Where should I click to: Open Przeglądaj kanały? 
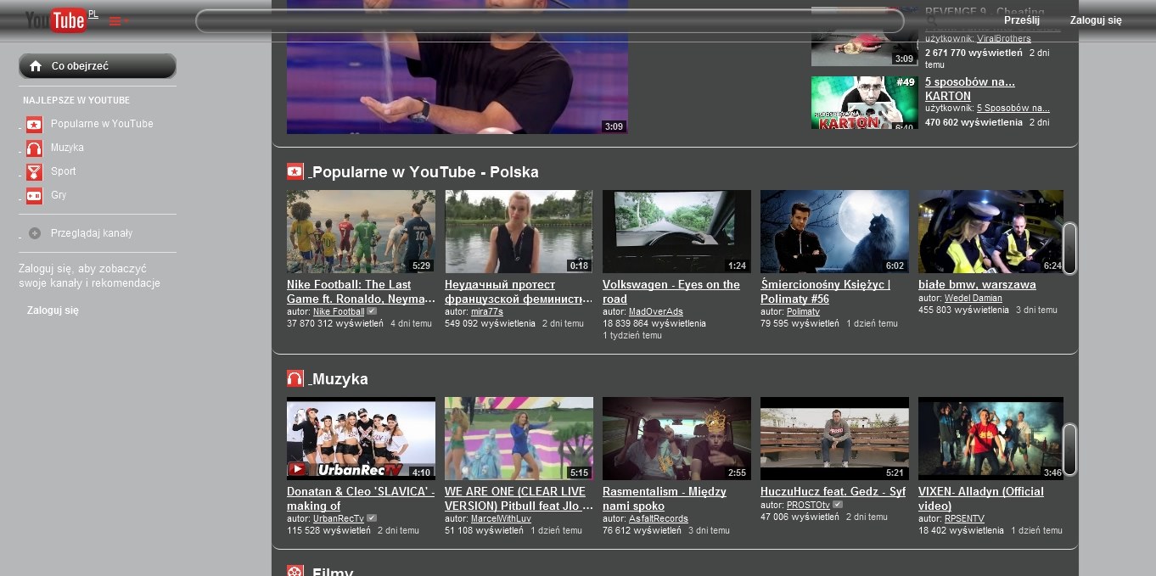click(x=92, y=233)
